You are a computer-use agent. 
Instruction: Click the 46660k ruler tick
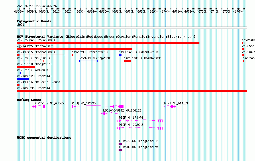(117, 11)
